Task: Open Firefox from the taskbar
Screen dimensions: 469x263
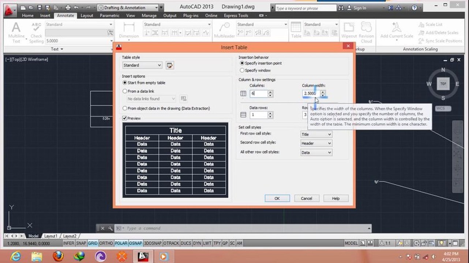Action: click(x=58, y=257)
